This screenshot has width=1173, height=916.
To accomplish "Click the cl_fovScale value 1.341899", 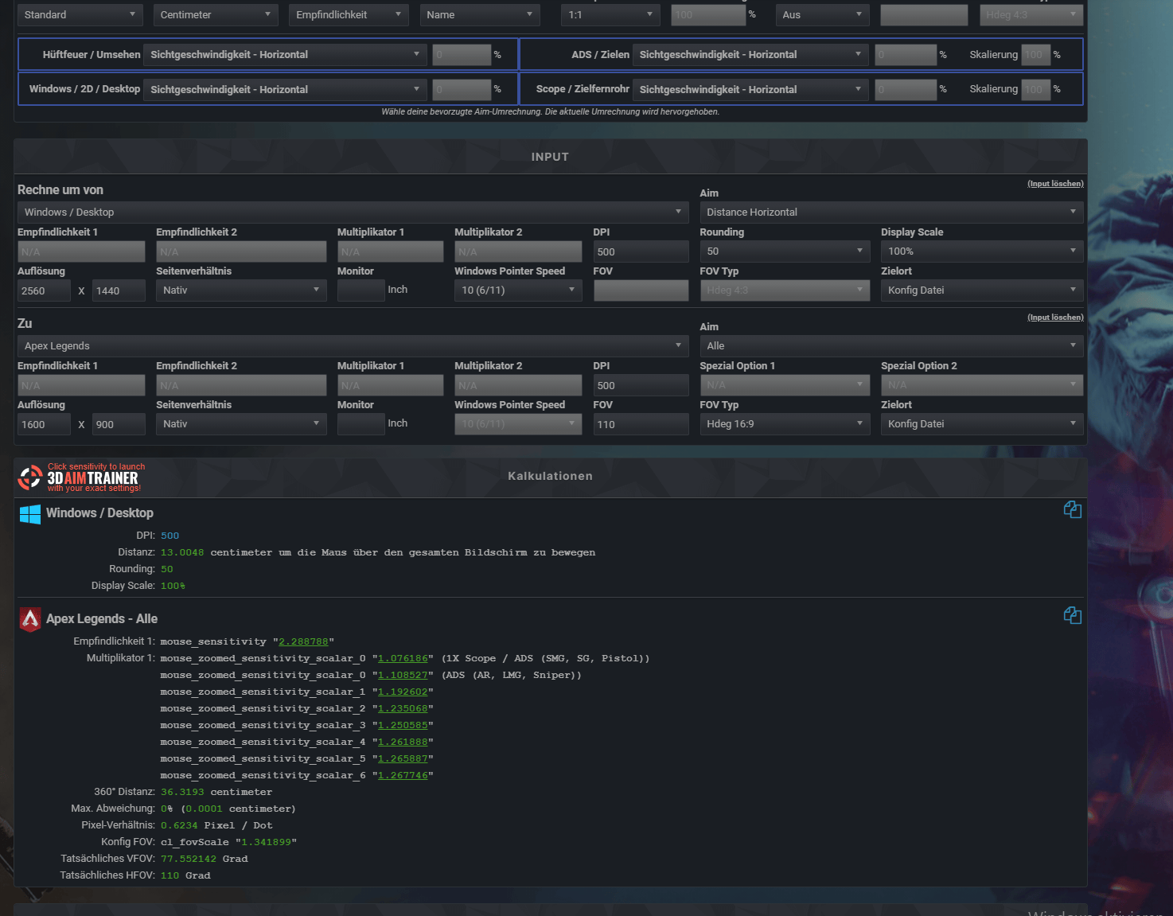I will 266,842.
